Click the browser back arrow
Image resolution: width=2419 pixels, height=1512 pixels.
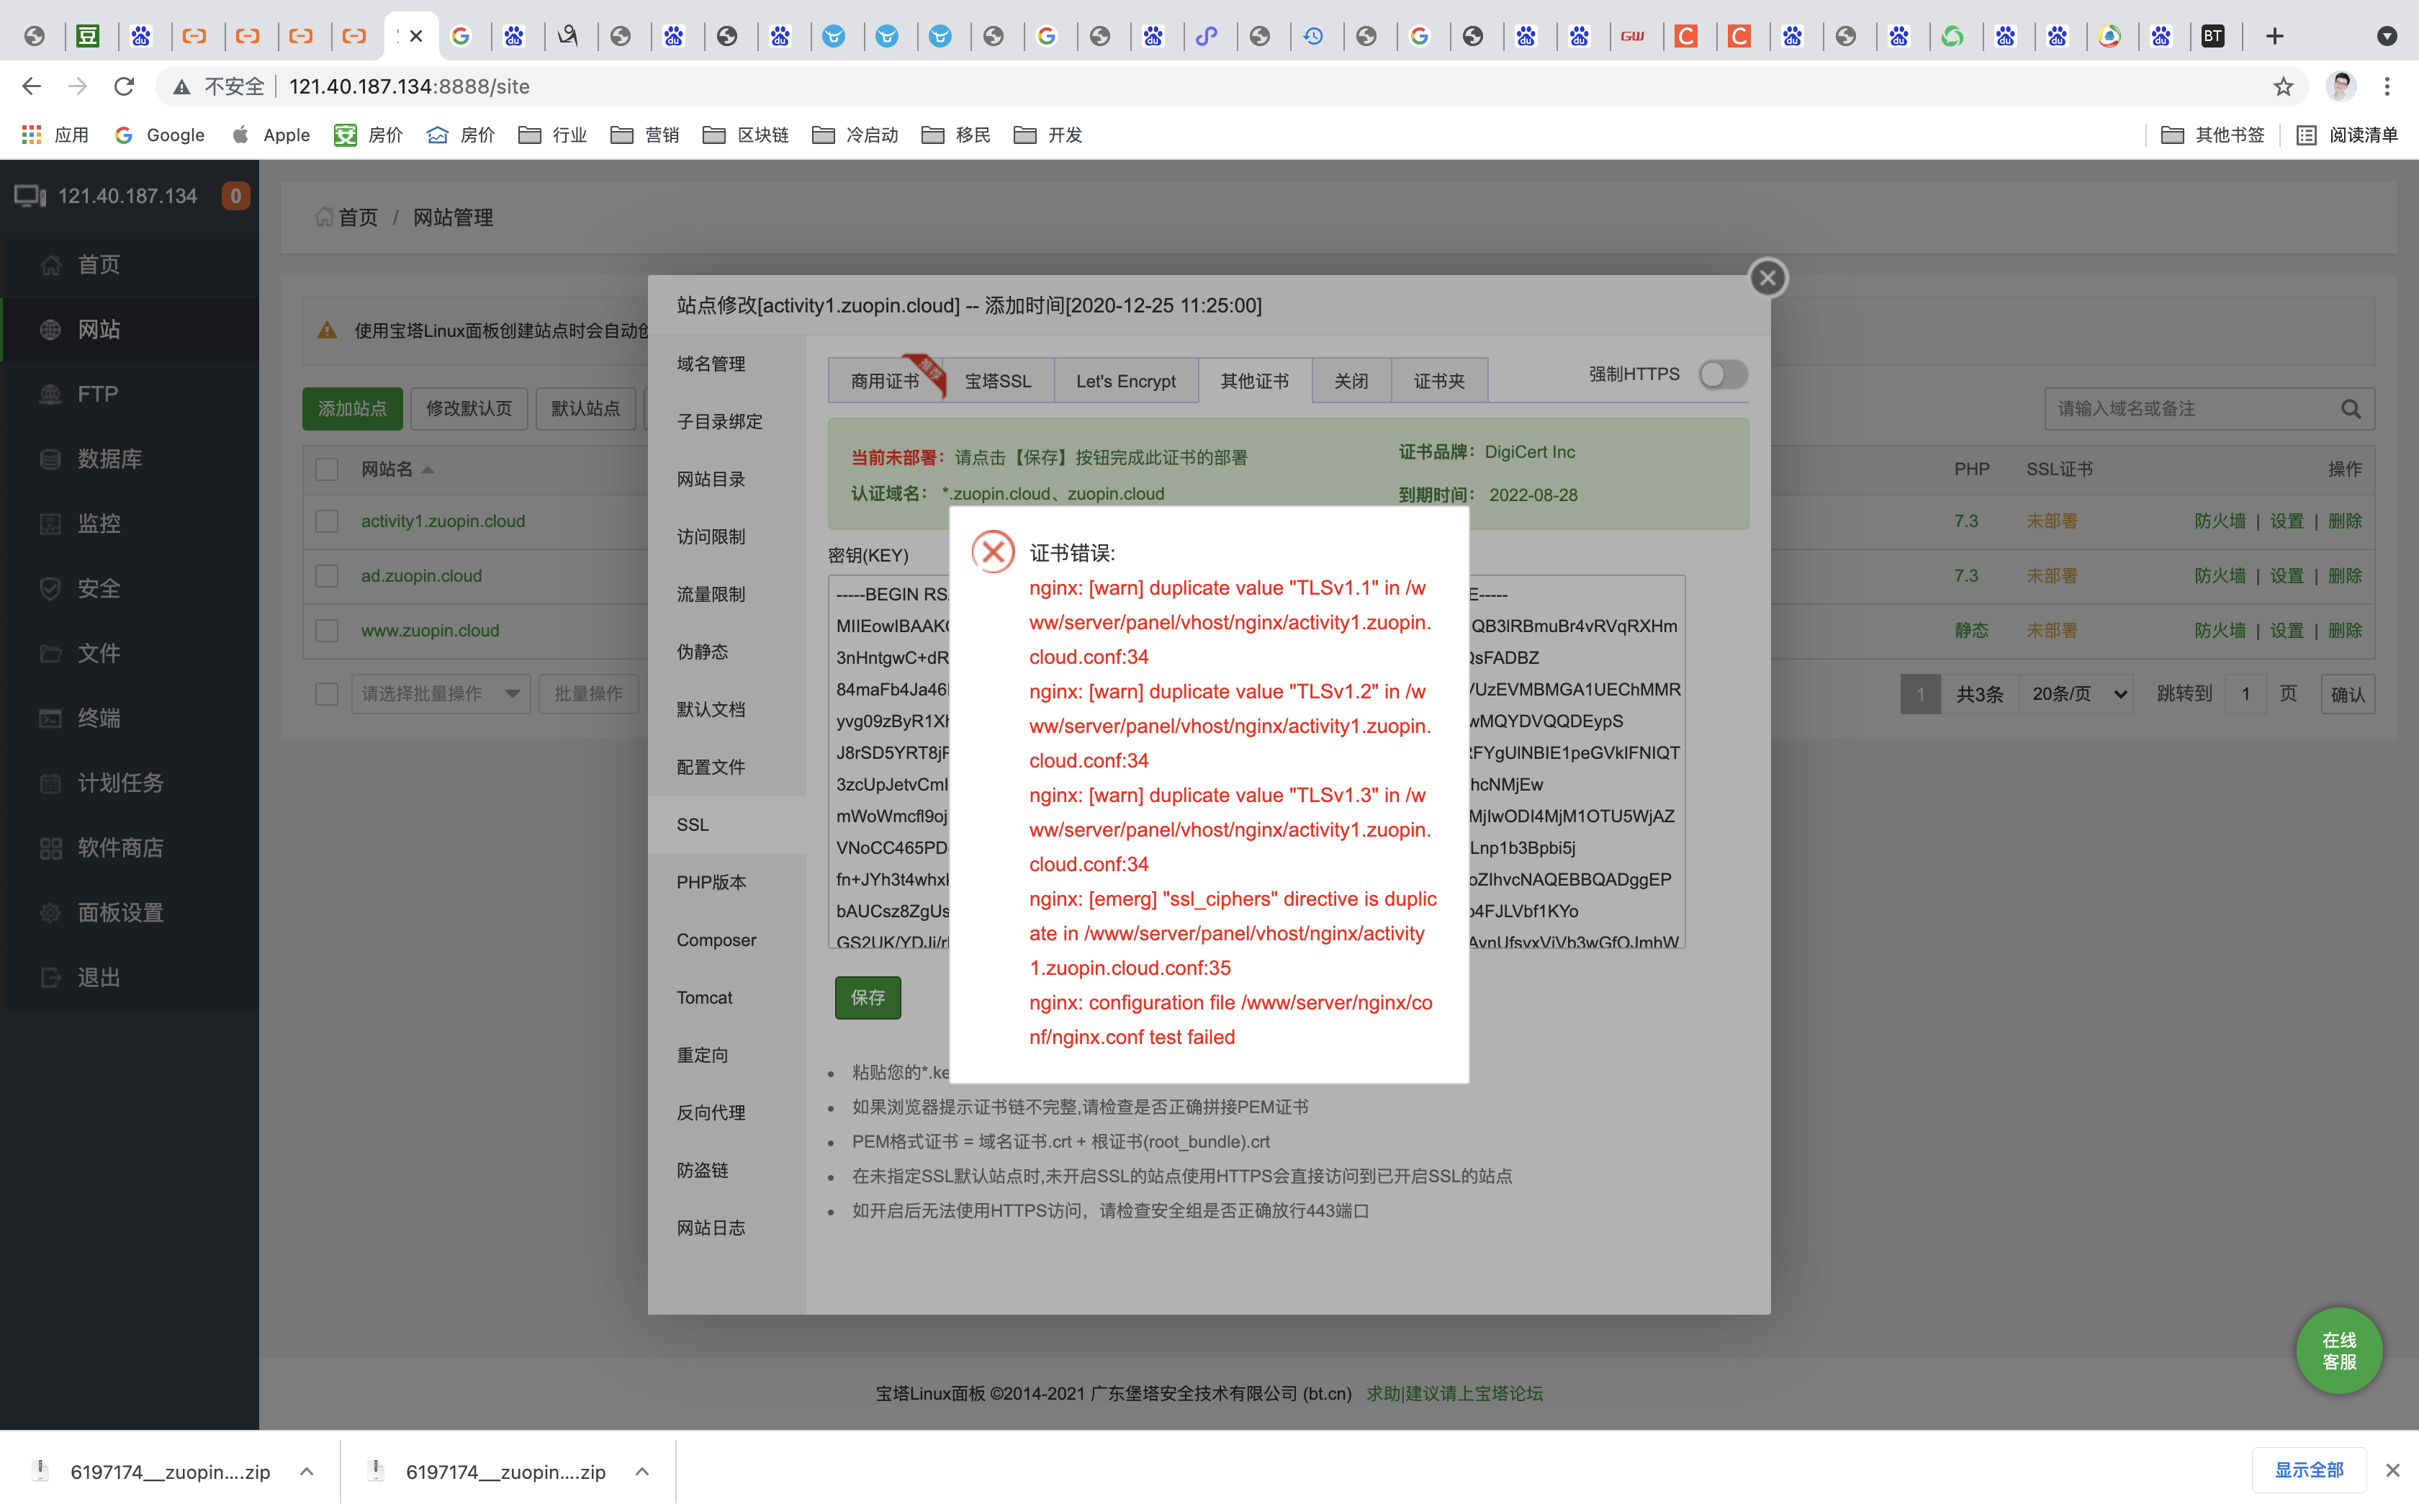(32, 87)
